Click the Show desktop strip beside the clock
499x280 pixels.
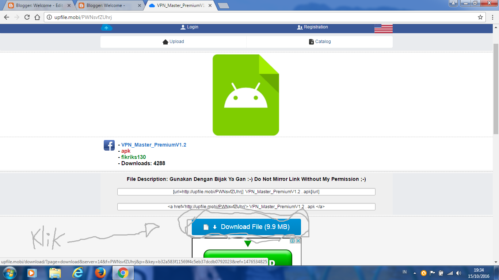coord(496,273)
